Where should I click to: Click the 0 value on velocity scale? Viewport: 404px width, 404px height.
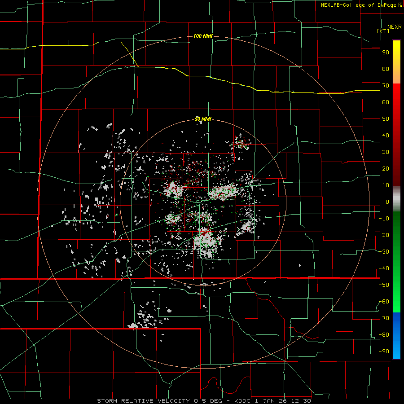pyautogui.click(x=387, y=202)
